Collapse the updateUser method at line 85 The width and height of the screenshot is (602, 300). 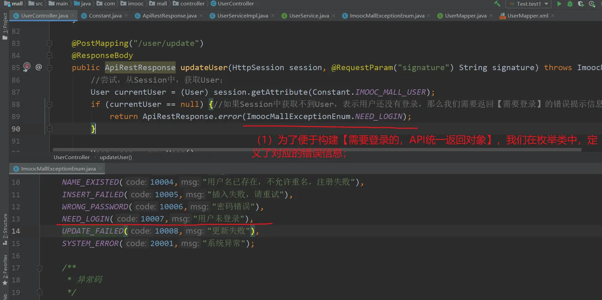(x=50, y=68)
